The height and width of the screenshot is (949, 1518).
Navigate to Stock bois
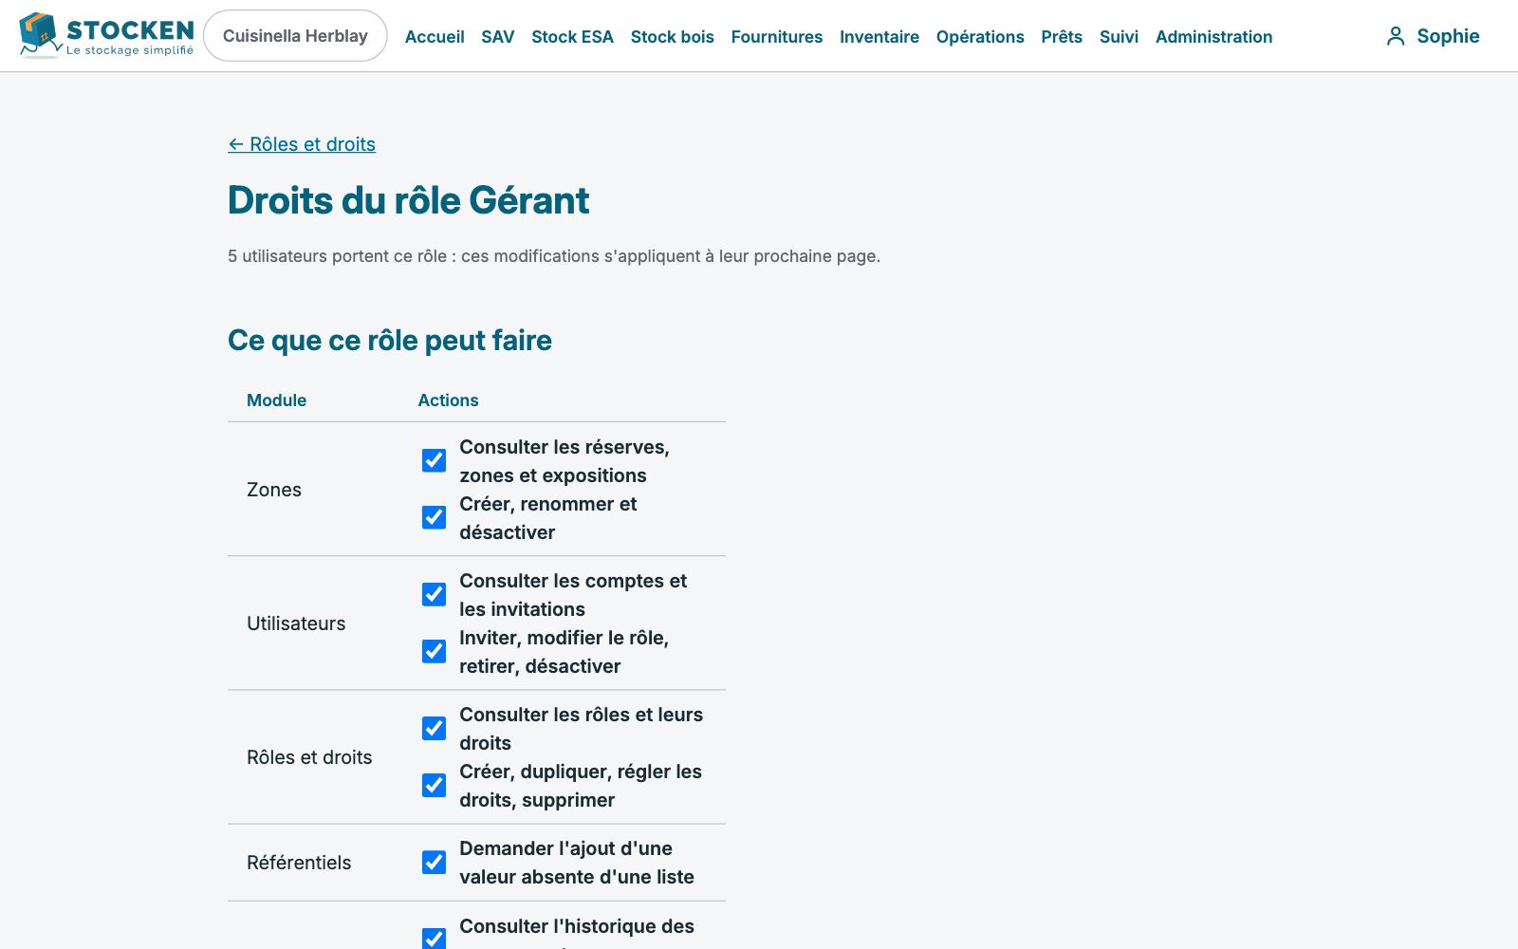coord(673,37)
